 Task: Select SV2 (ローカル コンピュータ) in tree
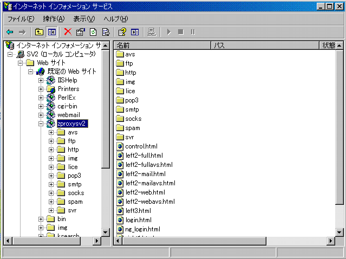tap(61, 54)
